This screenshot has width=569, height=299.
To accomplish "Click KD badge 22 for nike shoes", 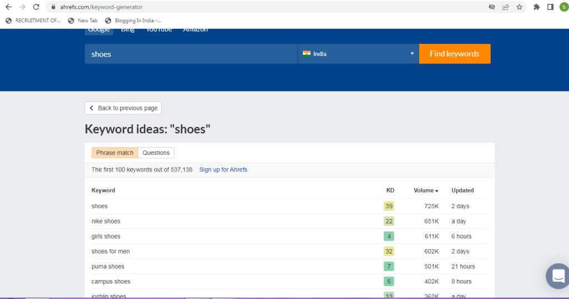I will (x=389, y=221).
